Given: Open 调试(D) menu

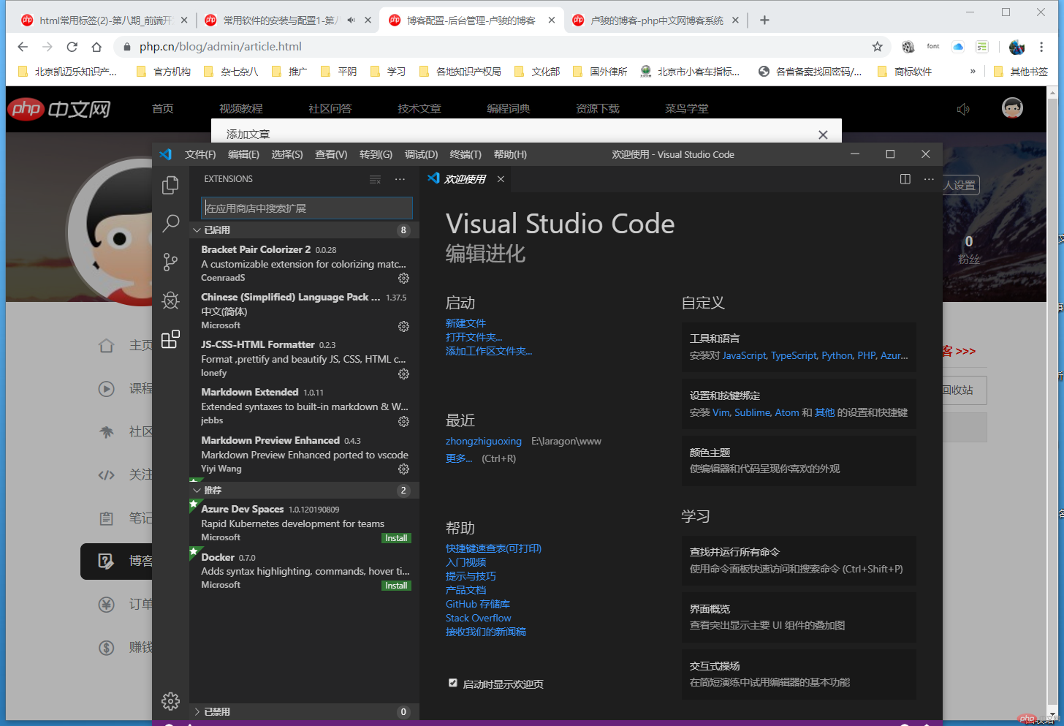Looking at the screenshot, I should coord(421,154).
